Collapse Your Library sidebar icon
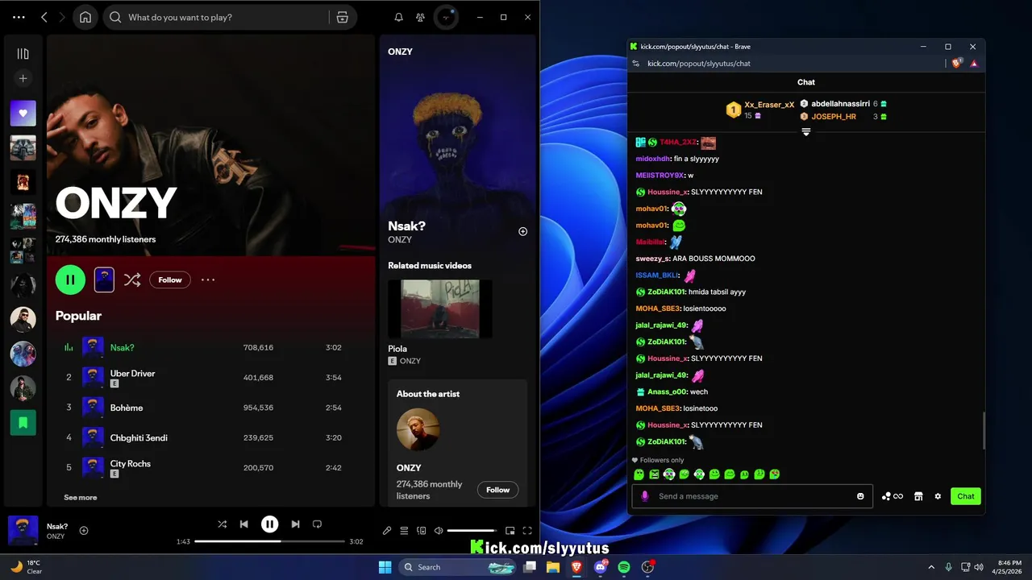Image resolution: width=1032 pixels, height=580 pixels. (x=23, y=54)
